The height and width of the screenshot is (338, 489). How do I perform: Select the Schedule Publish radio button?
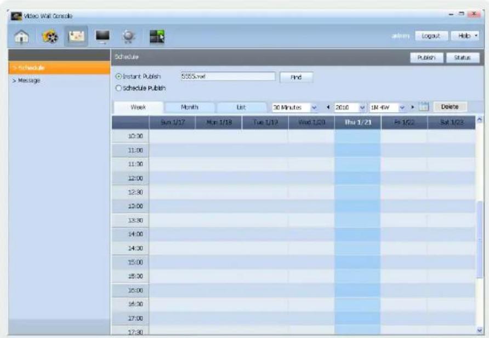click(x=118, y=88)
